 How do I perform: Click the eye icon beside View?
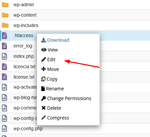click(44, 50)
